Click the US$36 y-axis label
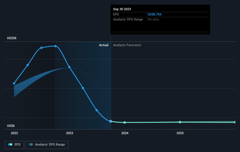 12,38
